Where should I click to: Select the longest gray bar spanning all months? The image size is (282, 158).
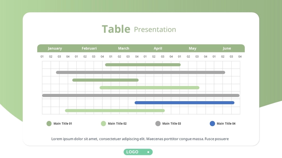[x=141, y=95]
